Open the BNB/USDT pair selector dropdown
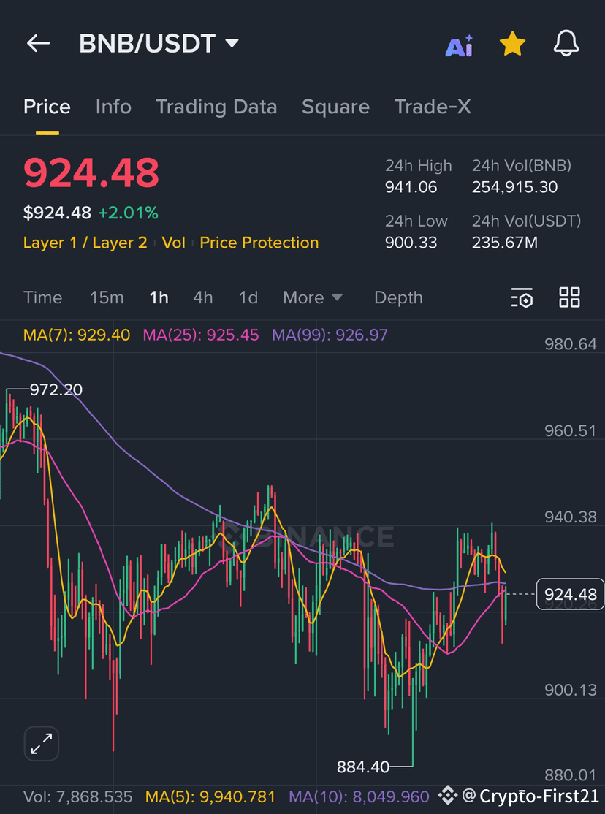The height and width of the screenshot is (814, 605). tap(157, 43)
